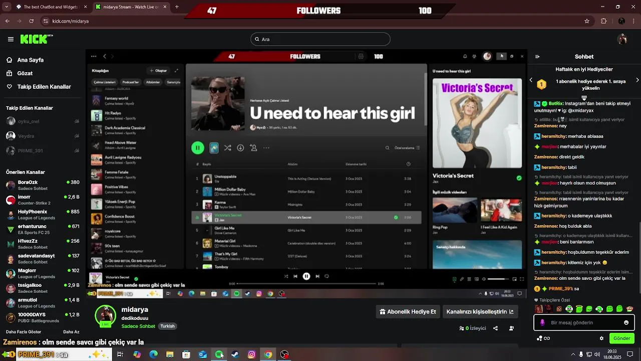641x361 pixels.
Task: Reload the kick.com page
Action: click(x=32, y=21)
